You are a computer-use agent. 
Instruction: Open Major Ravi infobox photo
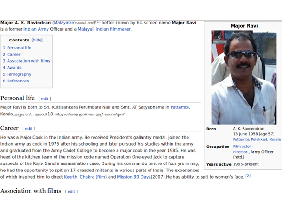[243, 77]
